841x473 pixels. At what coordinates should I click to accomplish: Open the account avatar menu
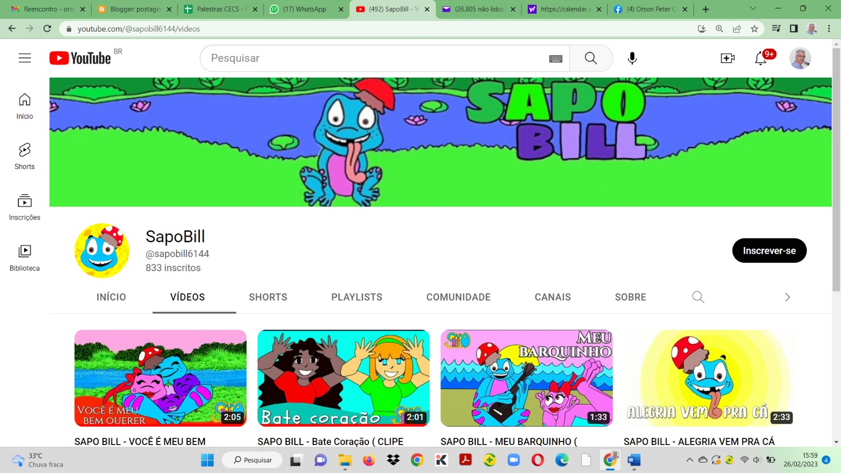click(800, 58)
